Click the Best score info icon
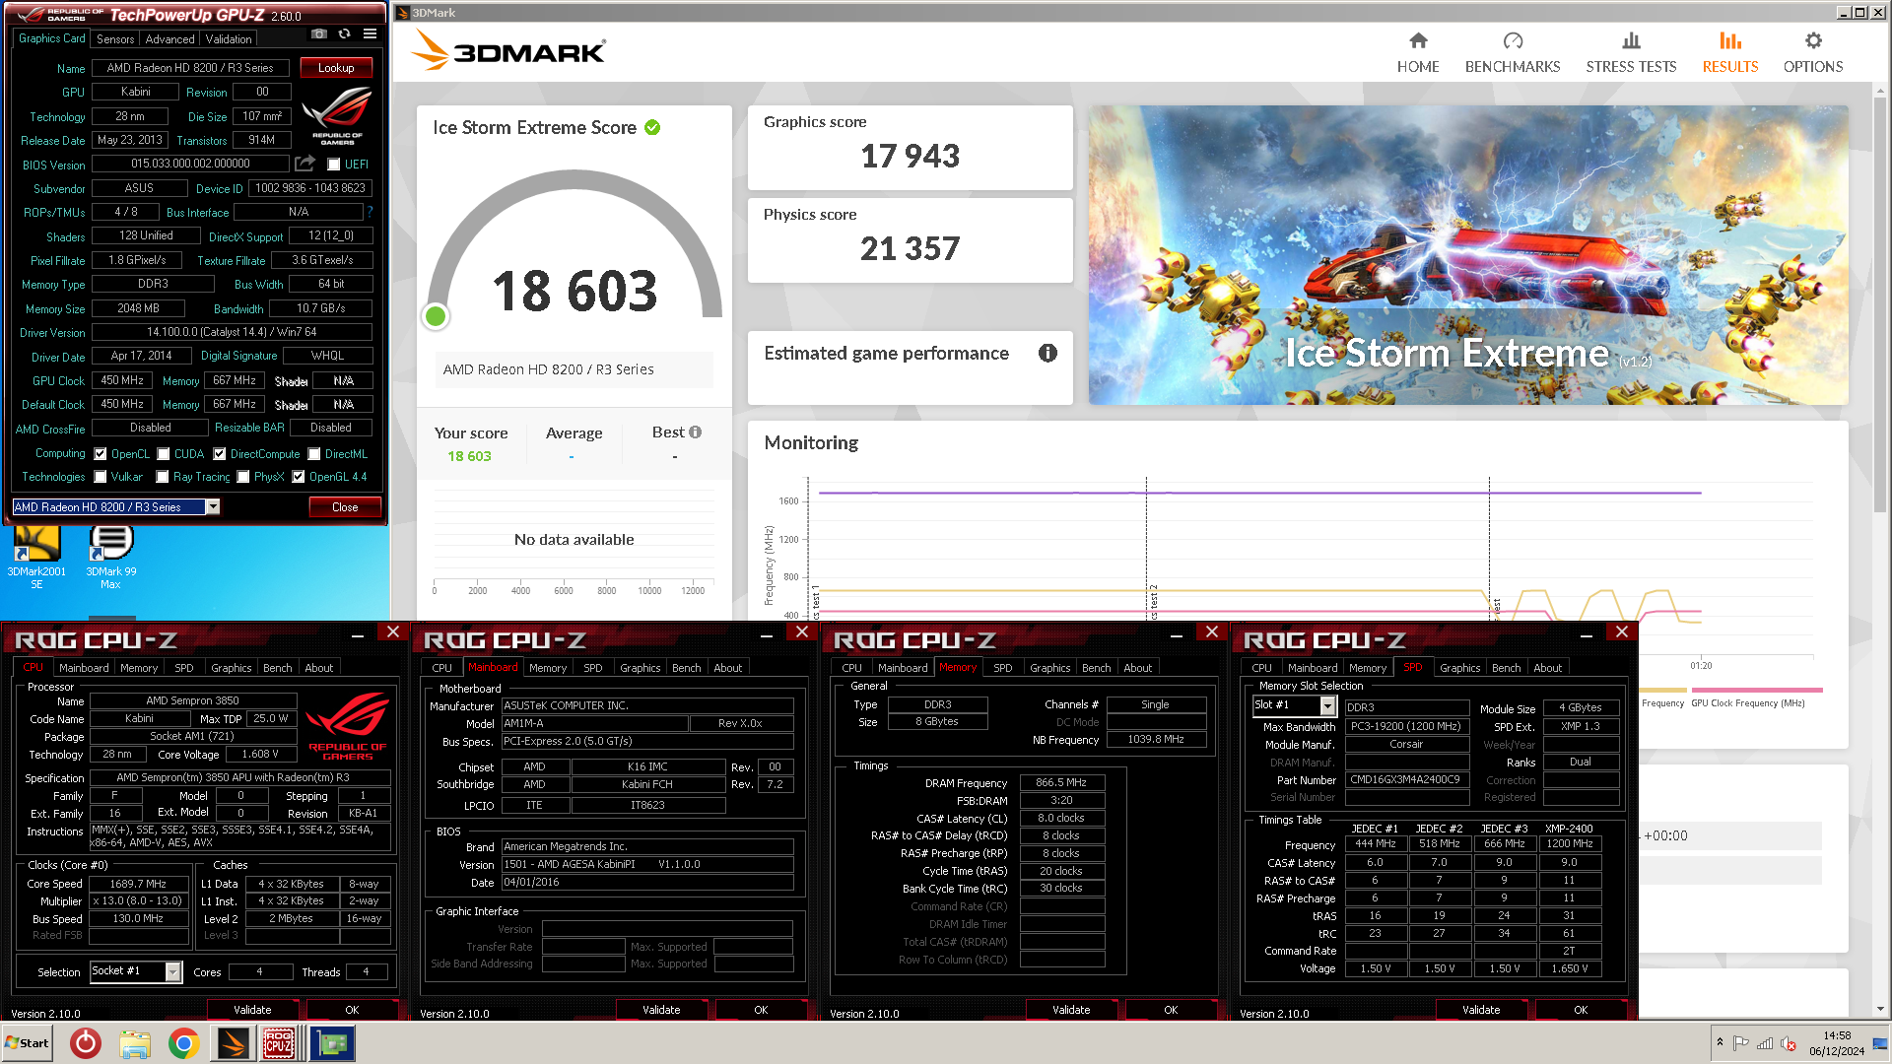The width and height of the screenshot is (1892, 1064). (x=696, y=432)
